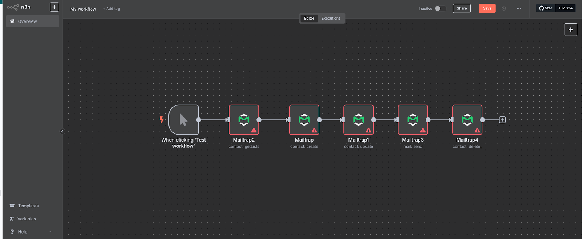Open the add node panel plus button
This screenshot has width=582, height=239.
coord(570,29)
